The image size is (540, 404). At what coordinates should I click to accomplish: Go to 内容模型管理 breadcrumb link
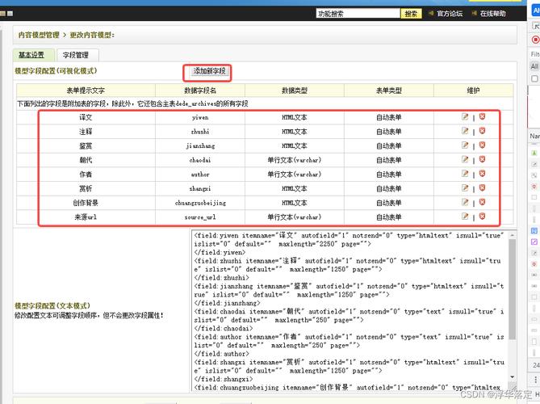[x=39, y=36]
